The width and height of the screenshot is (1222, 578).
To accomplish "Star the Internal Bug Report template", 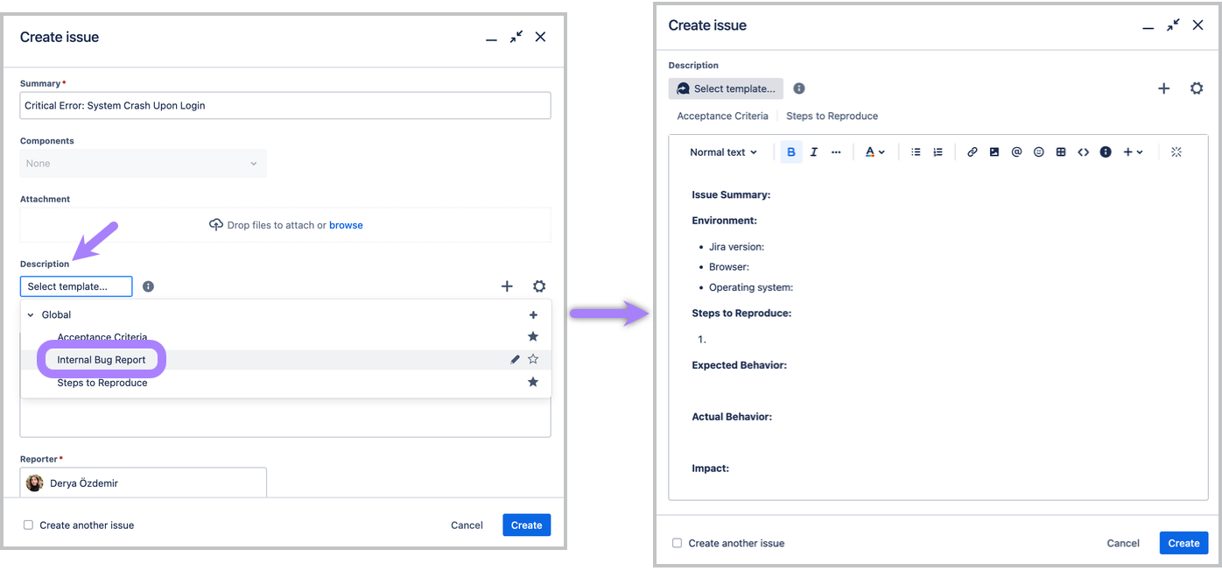I will tap(533, 359).
